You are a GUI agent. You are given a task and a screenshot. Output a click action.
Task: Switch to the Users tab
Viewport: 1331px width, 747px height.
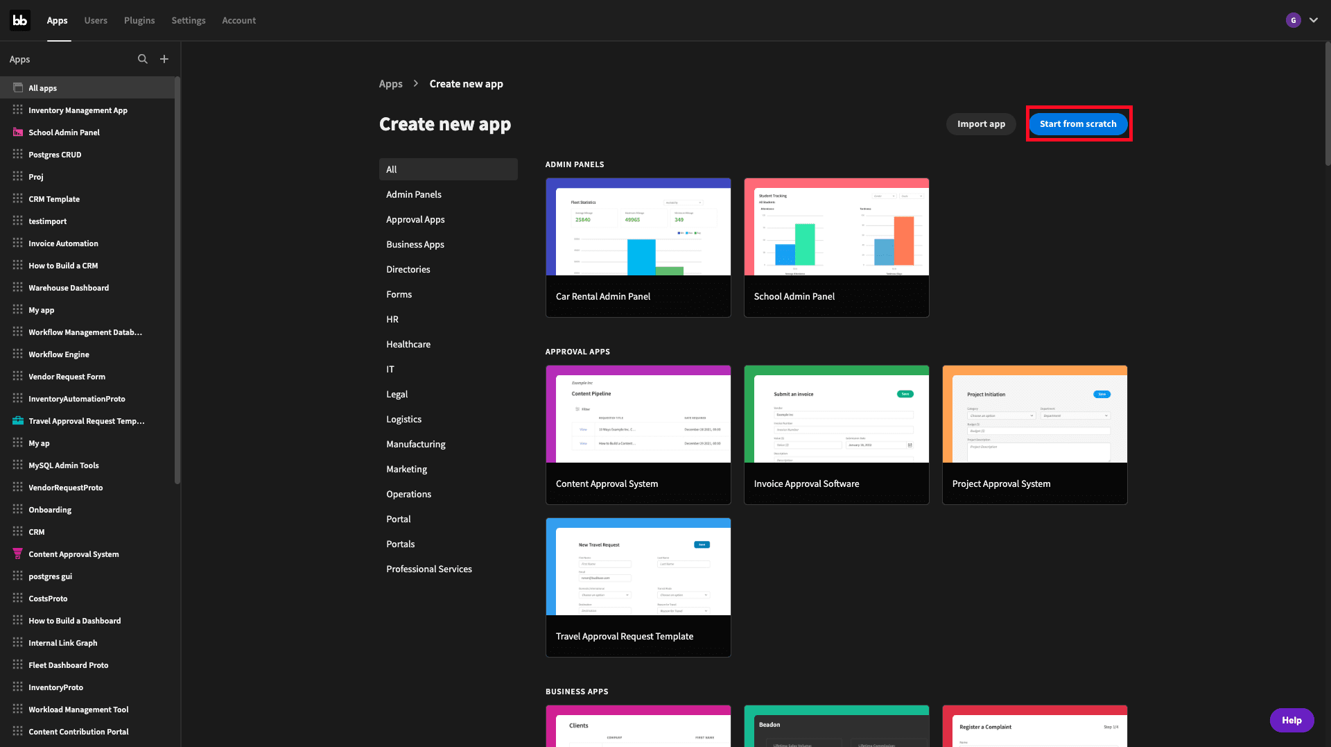[96, 20]
